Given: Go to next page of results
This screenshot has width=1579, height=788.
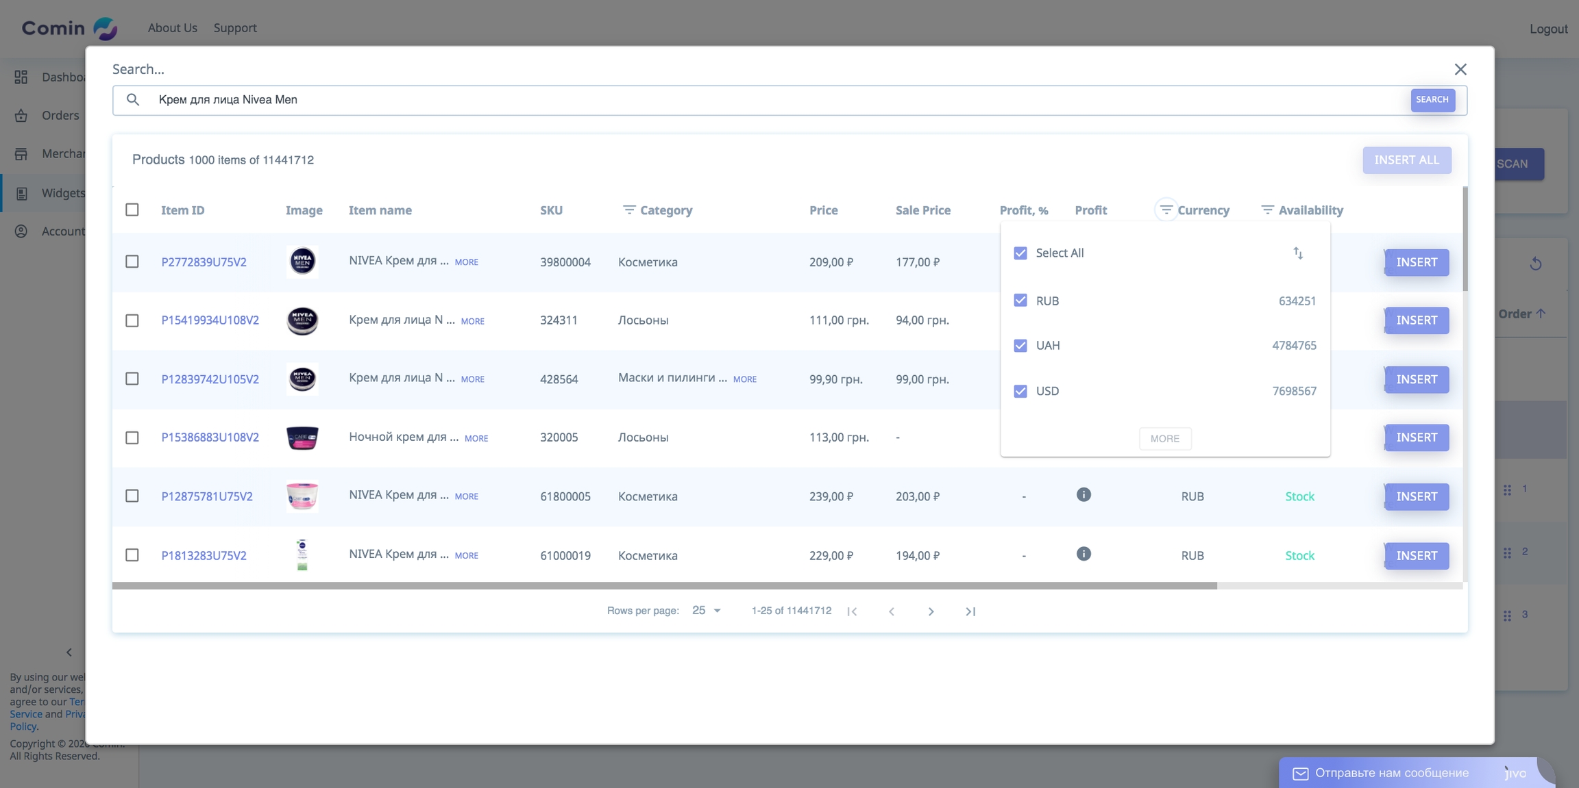Looking at the screenshot, I should (x=931, y=611).
